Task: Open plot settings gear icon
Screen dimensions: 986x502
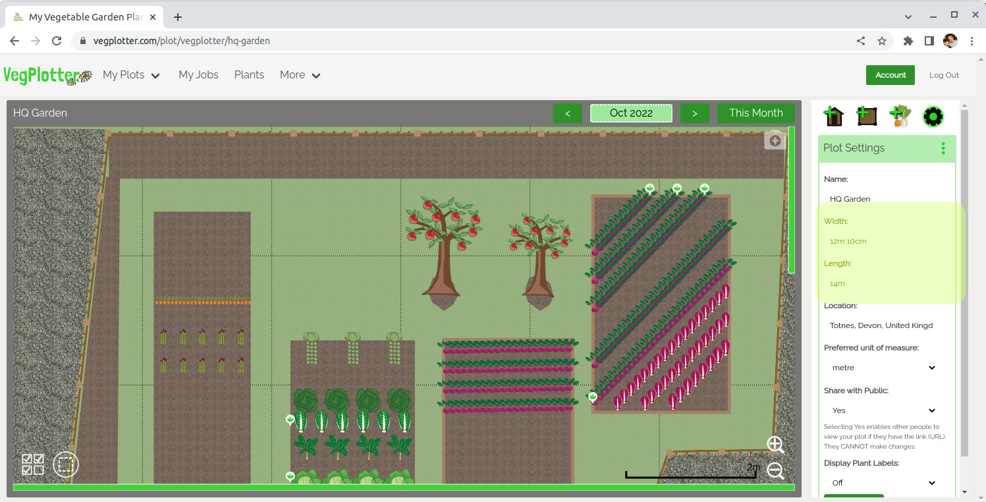Action: pyautogui.click(x=933, y=117)
